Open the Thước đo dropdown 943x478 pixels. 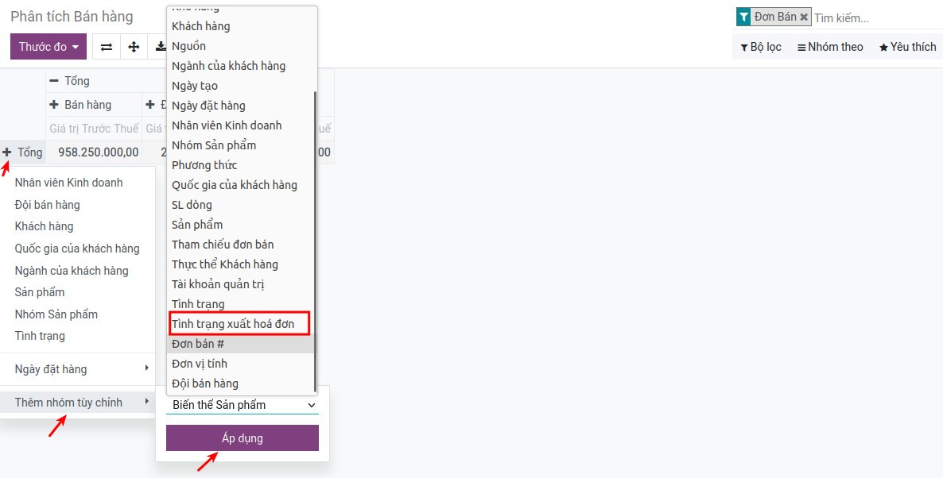point(49,47)
